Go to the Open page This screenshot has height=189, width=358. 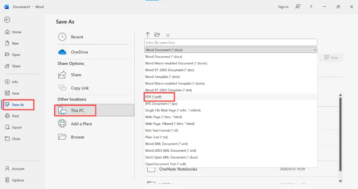tap(13, 54)
